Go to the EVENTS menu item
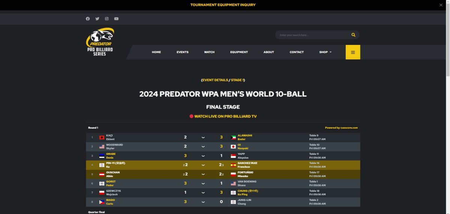 pos(183,52)
